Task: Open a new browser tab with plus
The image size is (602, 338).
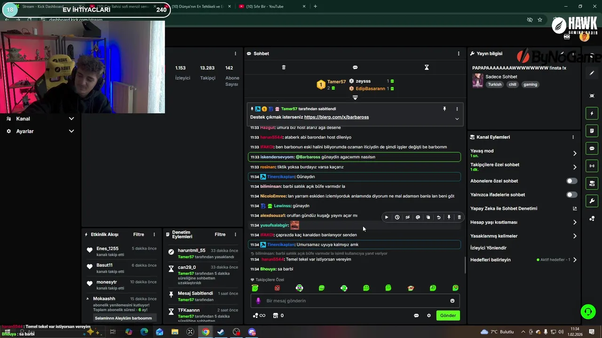Action: click(x=315, y=7)
